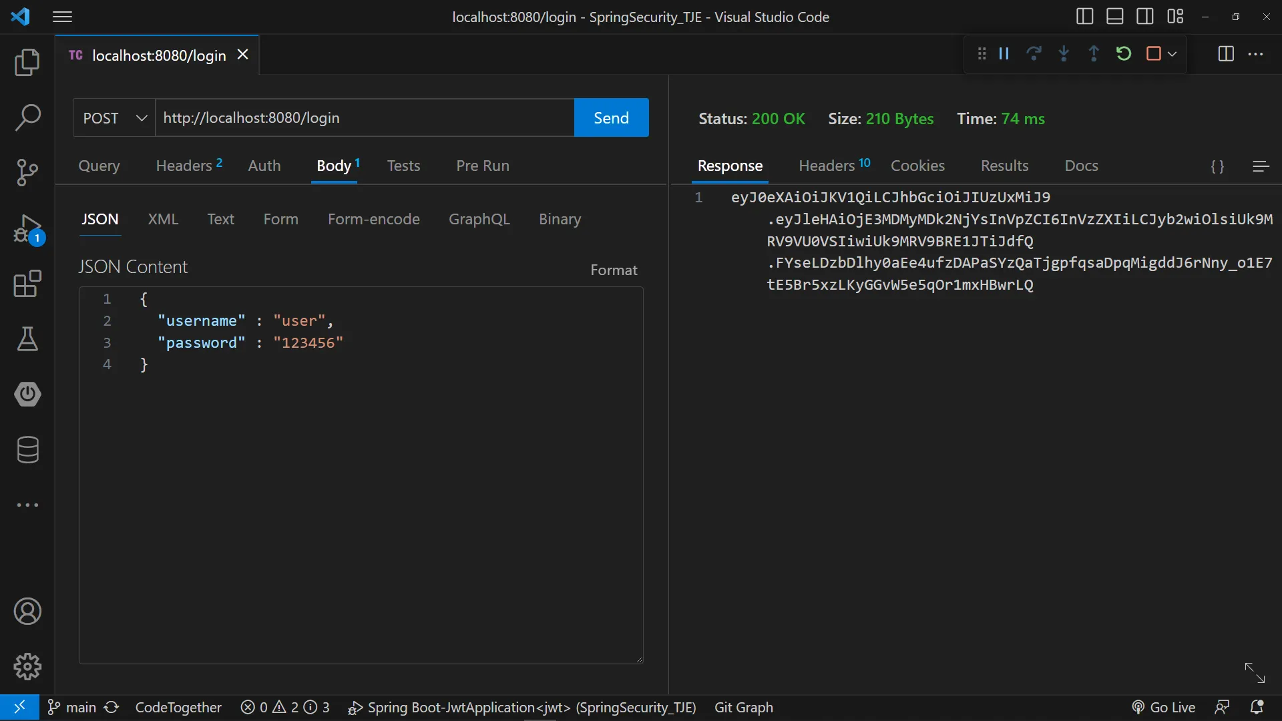Viewport: 1282px width, 721px height.
Task: Toggle the primary side bar layout
Action: (x=1084, y=17)
